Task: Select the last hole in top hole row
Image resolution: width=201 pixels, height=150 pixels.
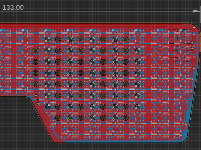Action: [126, 39]
